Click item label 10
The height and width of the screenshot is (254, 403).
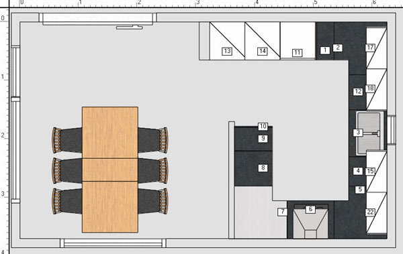point(263,126)
